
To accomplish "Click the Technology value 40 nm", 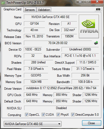I will coord(34,30).
